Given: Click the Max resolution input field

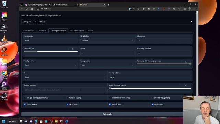Looking at the screenshot, I should 150,77.
